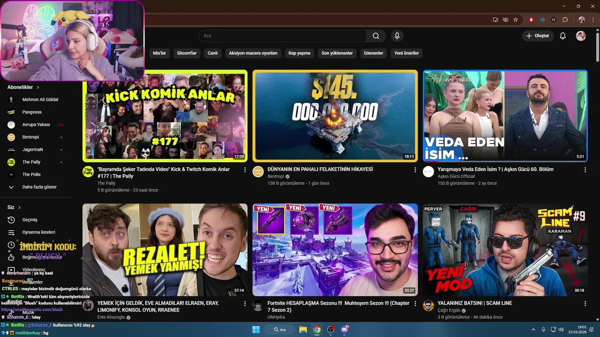
Task: Open options menu for The Pally video
Action: coord(245,170)
